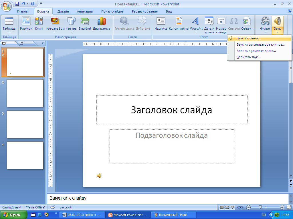Add a Надпись text box
This screenshot has width=293, height=219.
click(161, 24)
